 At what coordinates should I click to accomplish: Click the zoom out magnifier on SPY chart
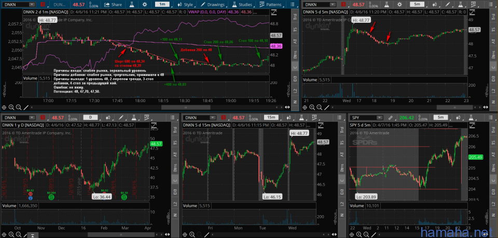point(367,234)
